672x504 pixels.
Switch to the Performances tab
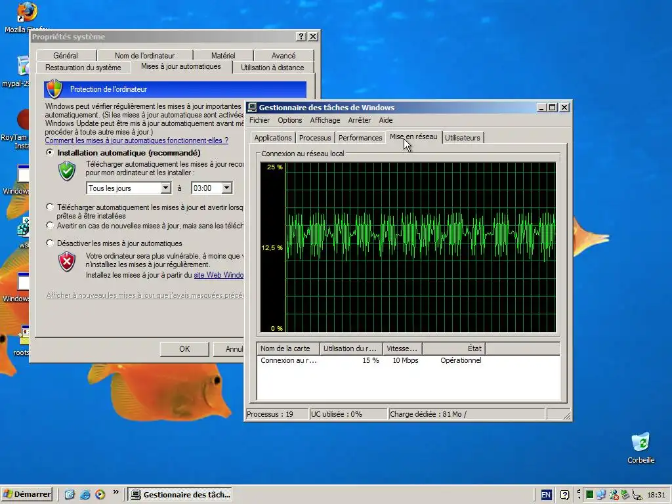tap(360, 138)
